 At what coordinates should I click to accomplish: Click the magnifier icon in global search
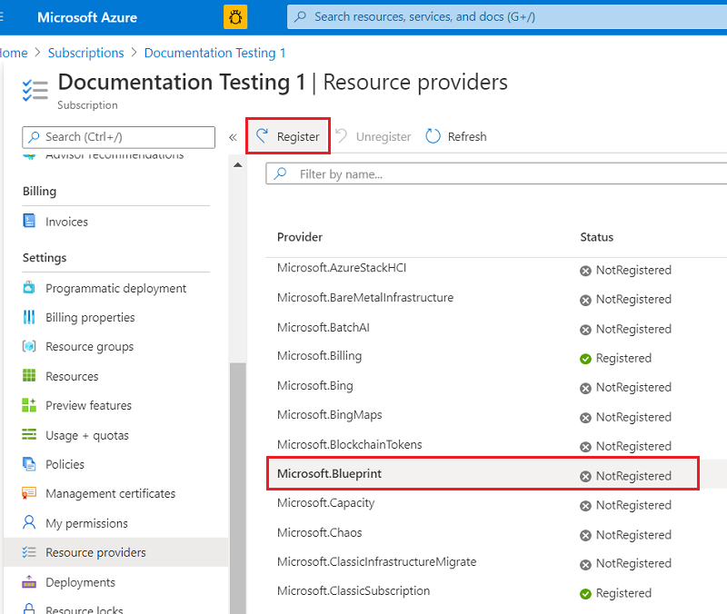(301, 16)
